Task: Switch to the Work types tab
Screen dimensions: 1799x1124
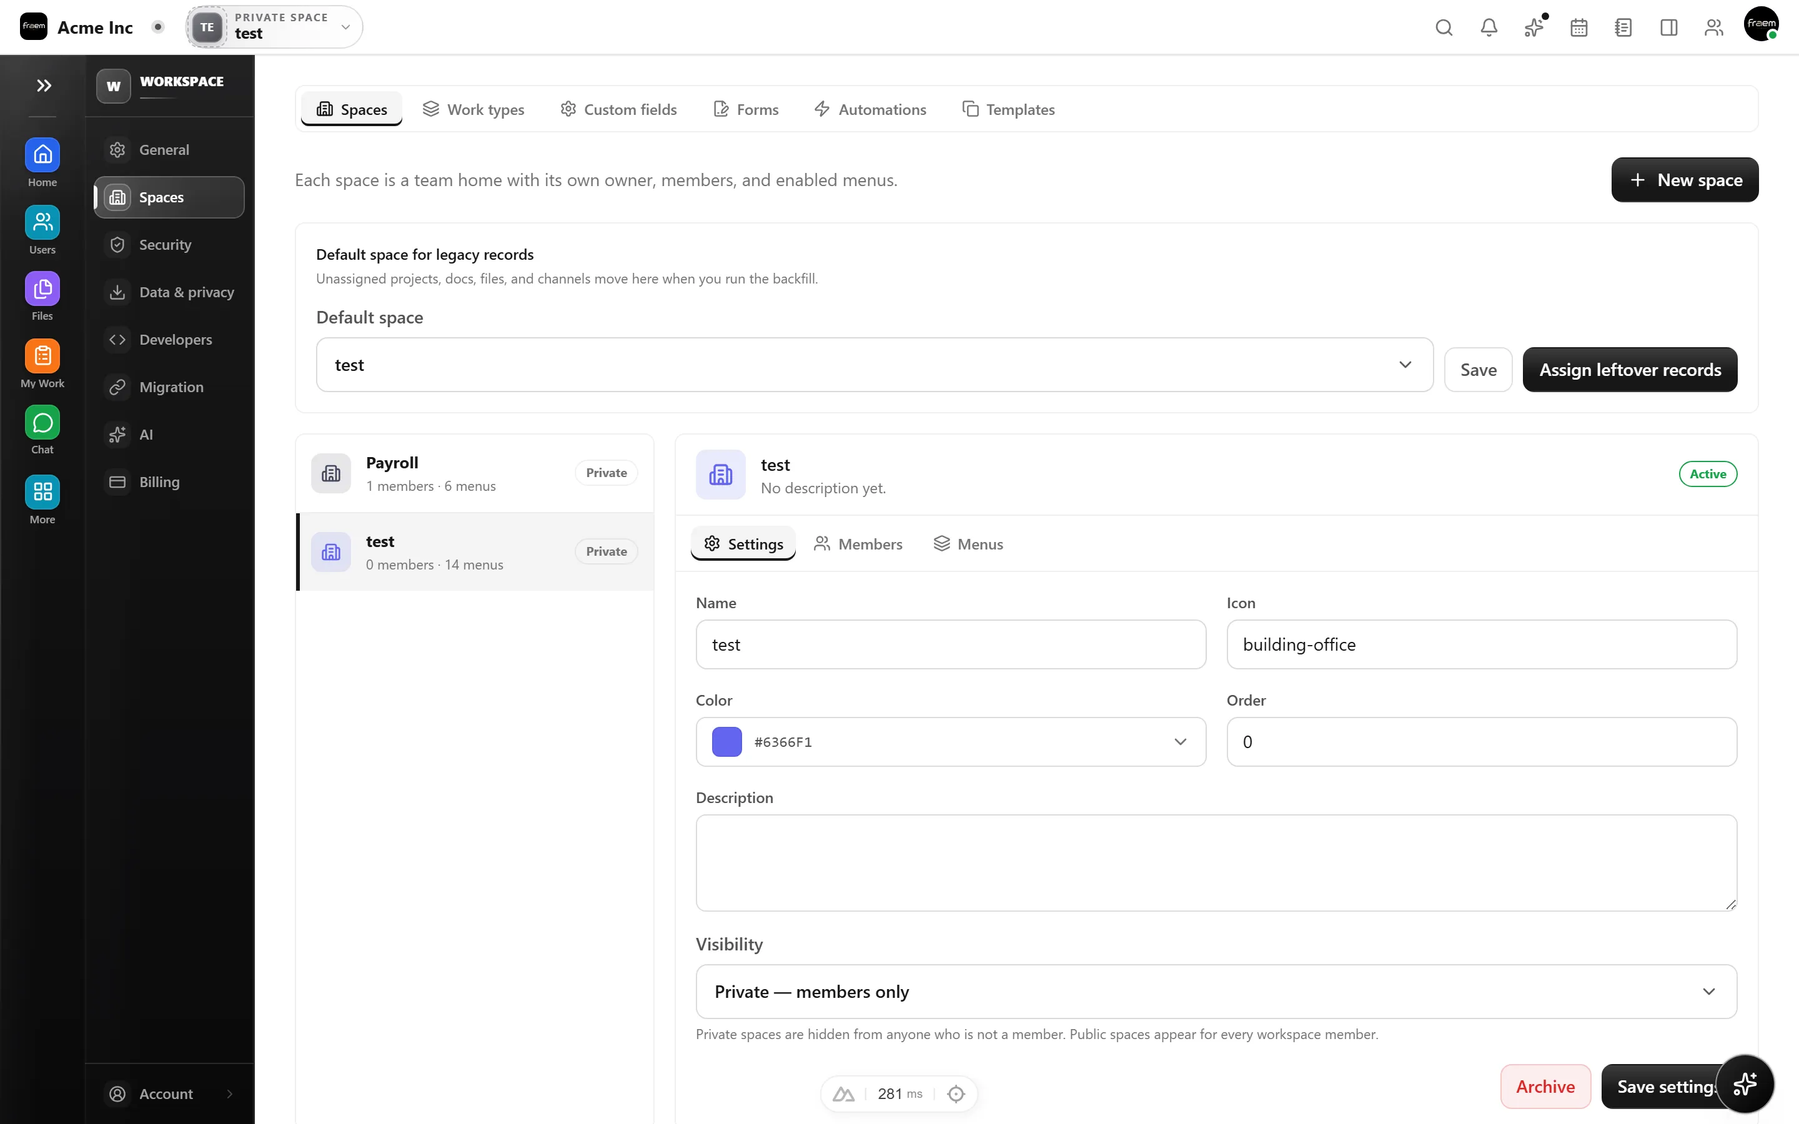Action: tap(473, 109)
